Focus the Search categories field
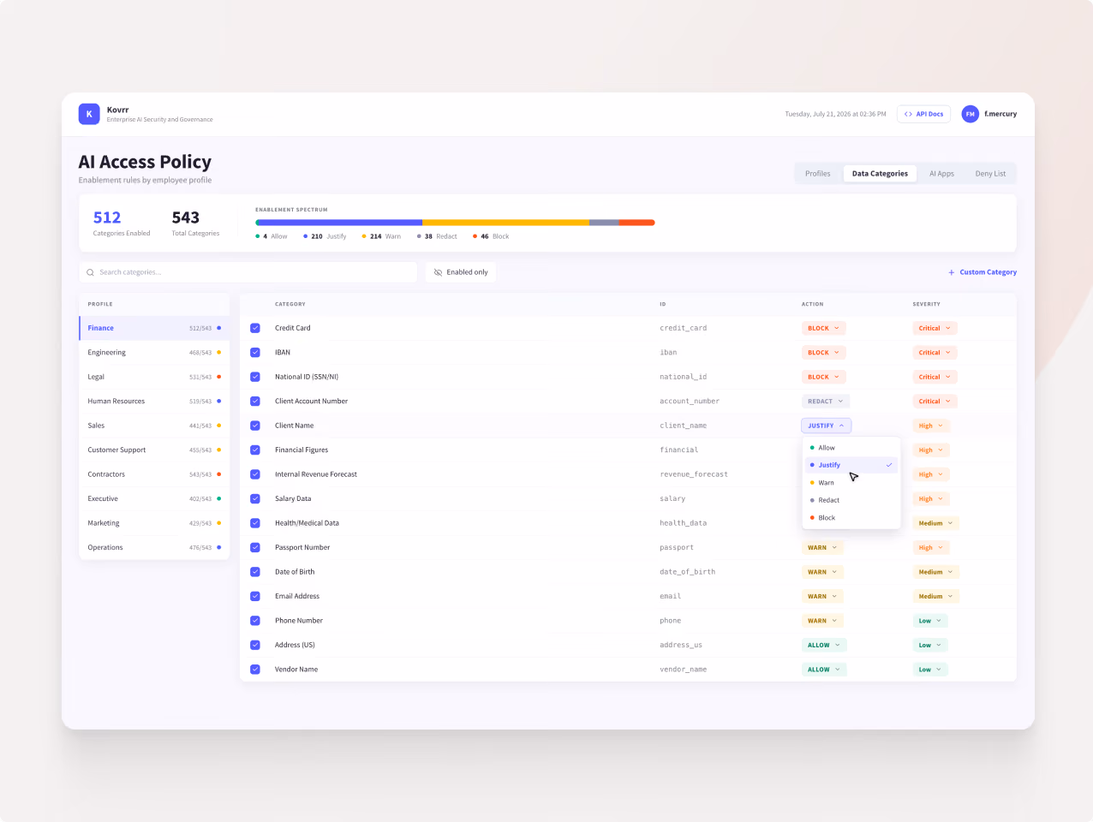This screenshot has width=1093, height=822. click(248, 272)
